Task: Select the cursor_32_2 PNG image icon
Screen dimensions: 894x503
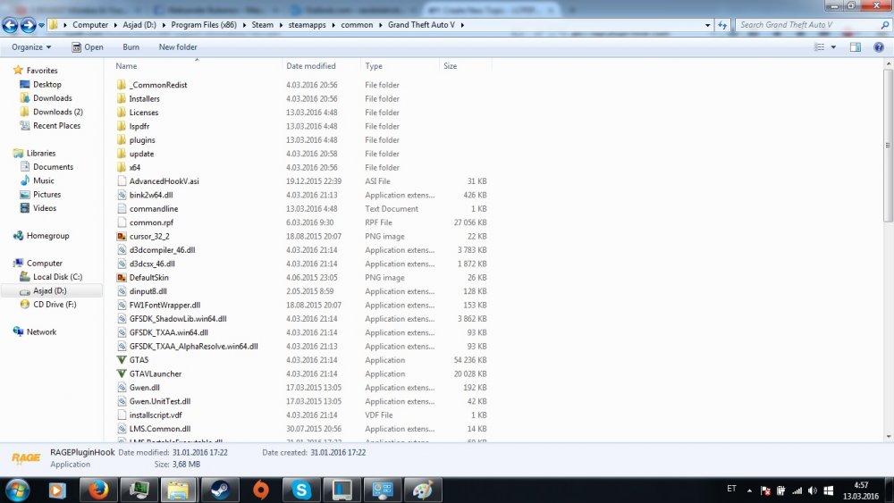Action: pyautogui.click(x=122, y=236)
